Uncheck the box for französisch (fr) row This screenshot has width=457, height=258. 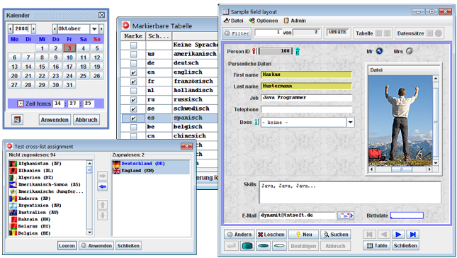click(x=133, y=82)
